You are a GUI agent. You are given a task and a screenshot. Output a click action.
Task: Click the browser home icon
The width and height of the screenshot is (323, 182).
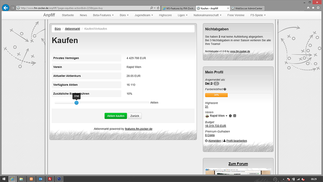point(308,8)
